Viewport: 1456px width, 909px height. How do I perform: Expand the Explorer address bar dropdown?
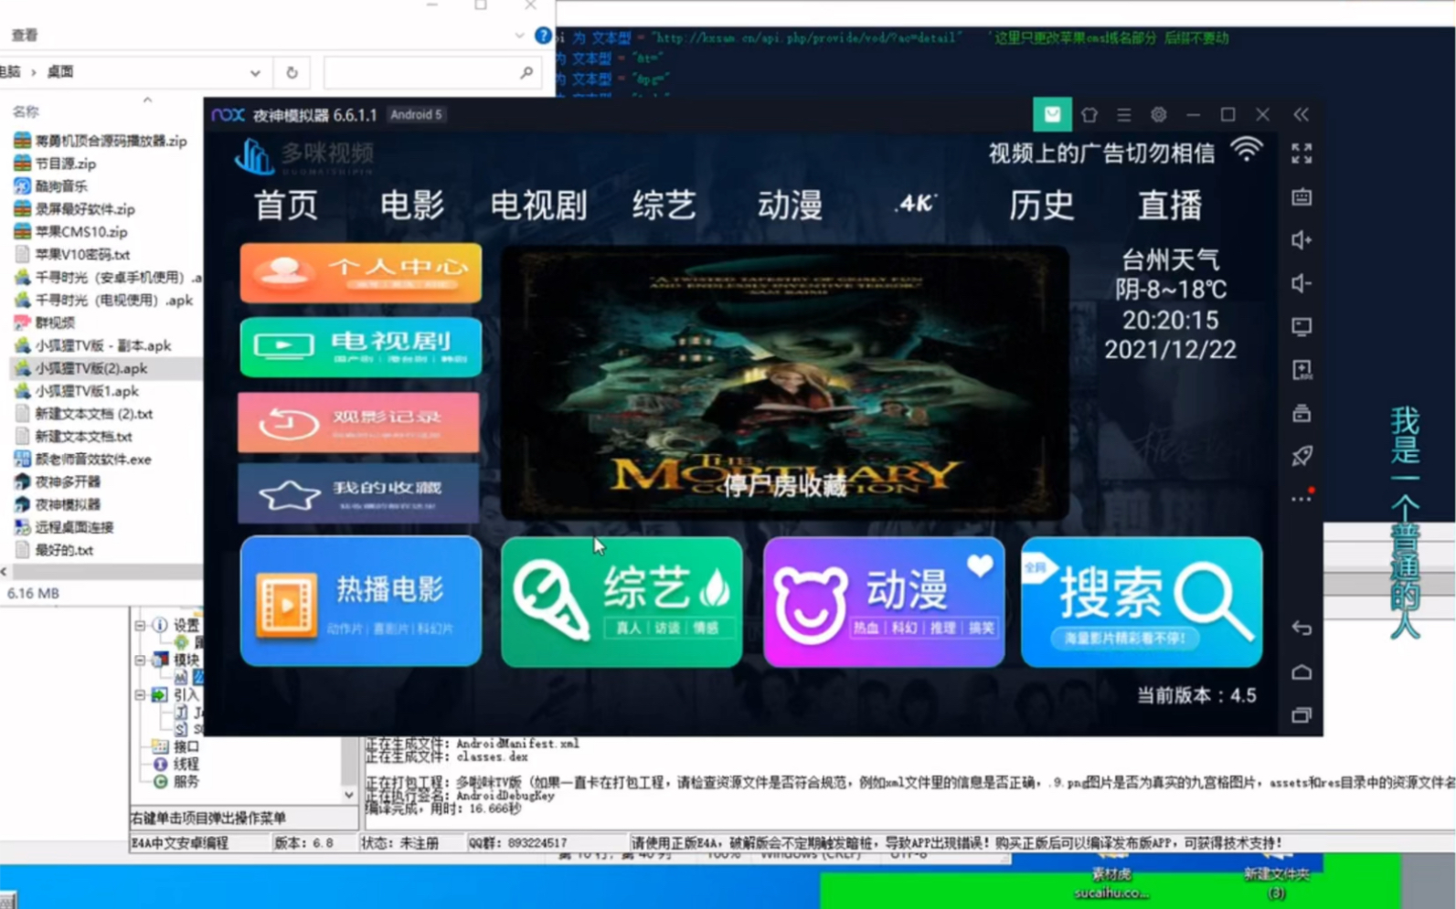pos(255,72)
